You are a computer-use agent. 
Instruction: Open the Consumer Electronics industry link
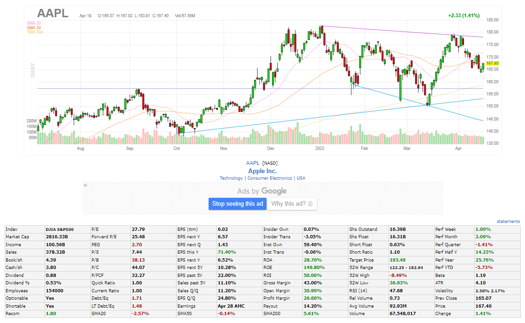[270, 178]
